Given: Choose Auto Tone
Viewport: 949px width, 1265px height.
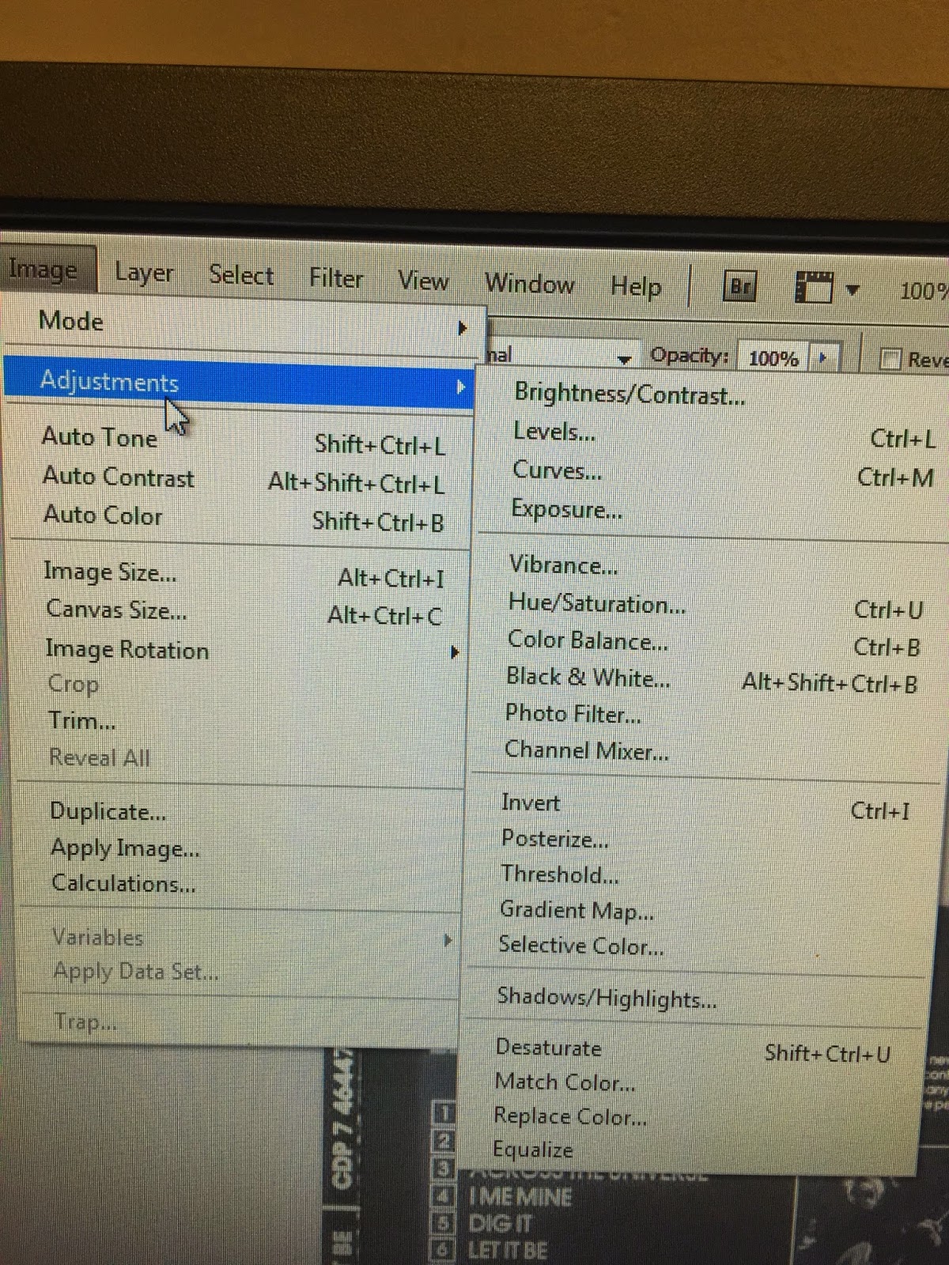Looking at the screenshot, I should point(242,440).
